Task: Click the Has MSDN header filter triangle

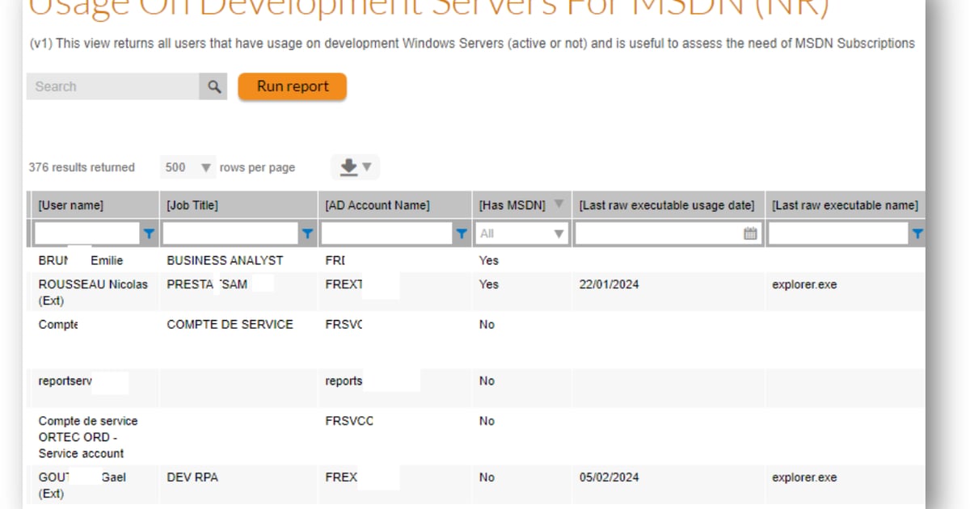Action: tap(559, 204)
